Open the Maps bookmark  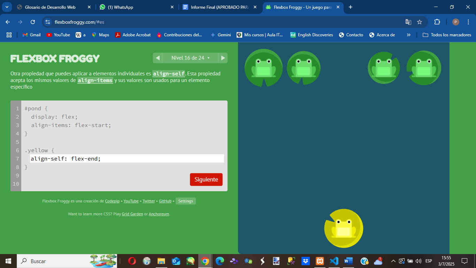(x=100, y=35)
